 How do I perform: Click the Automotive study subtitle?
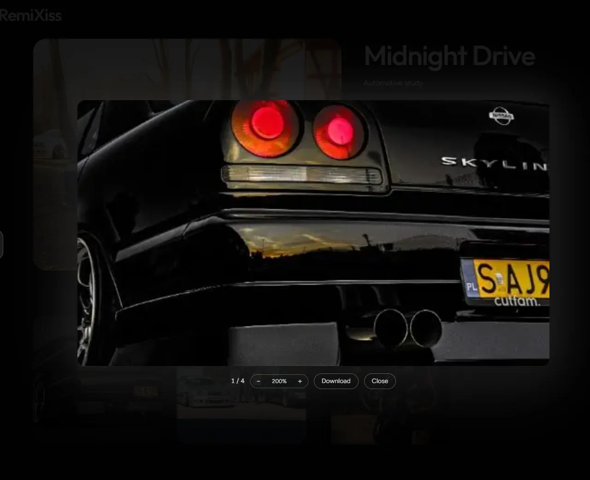(393, 83)
